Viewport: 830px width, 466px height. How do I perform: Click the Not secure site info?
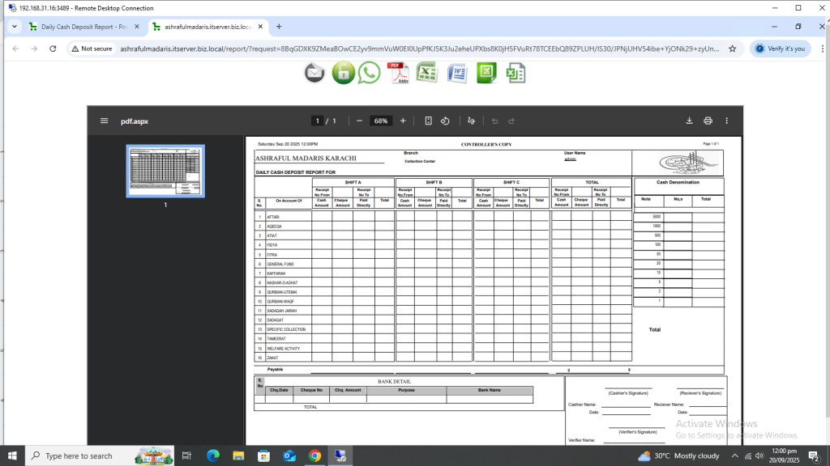click(92, 49)
